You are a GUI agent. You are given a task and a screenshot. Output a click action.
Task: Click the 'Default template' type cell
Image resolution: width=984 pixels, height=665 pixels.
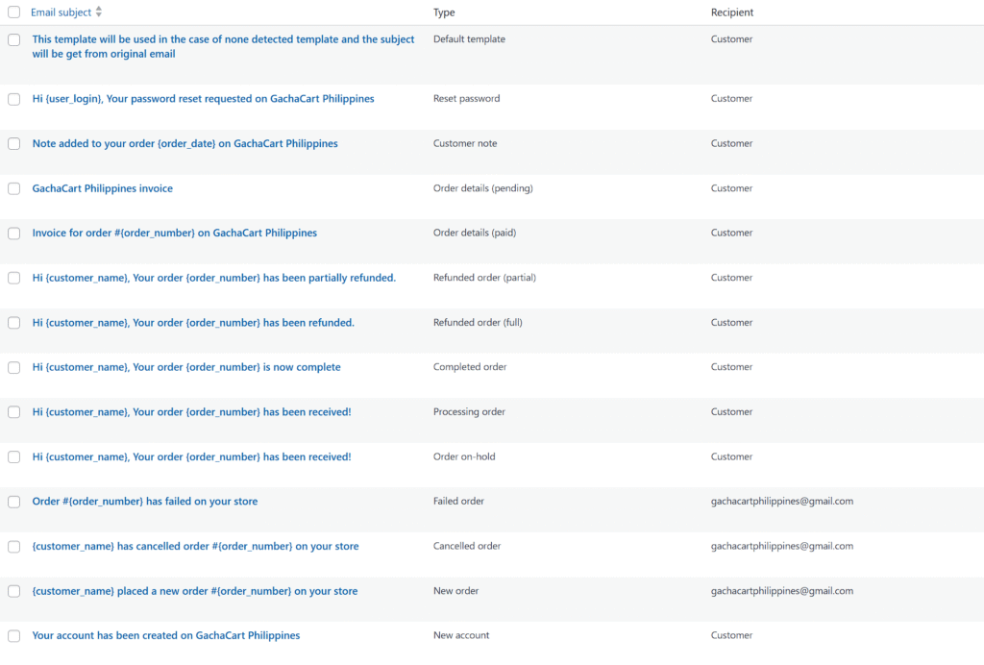click(x=469, y=38)
